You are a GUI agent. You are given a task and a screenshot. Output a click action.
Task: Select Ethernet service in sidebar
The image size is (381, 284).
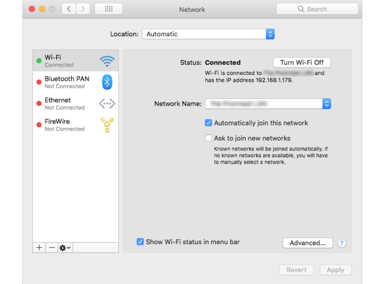(x=76, y=103)
